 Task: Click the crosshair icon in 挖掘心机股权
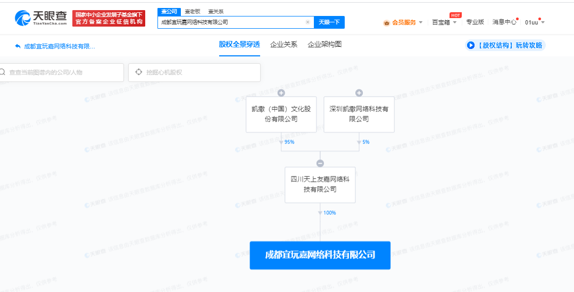point(139,72)
